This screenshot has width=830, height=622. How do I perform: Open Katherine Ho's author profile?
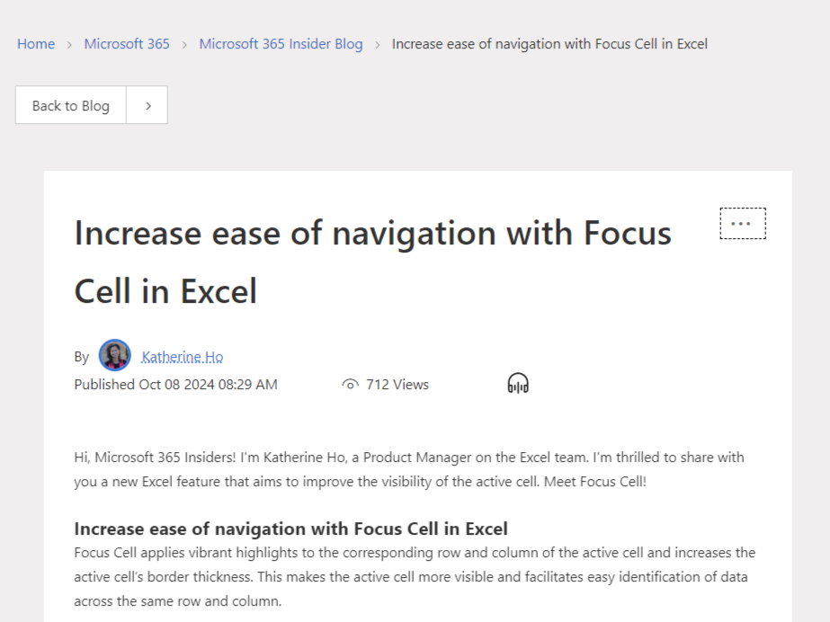coord(182,356)
